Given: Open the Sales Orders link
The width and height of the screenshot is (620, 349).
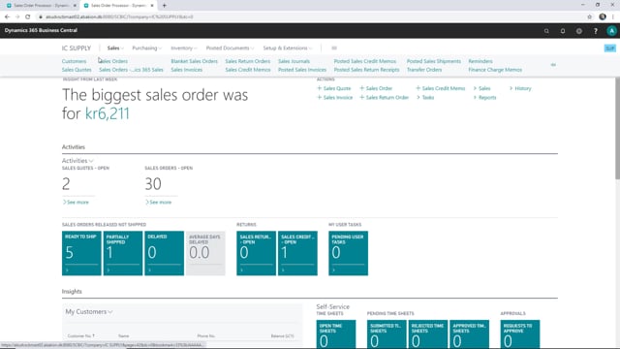Looking at the screenshot, I should (x=113, y=61).
